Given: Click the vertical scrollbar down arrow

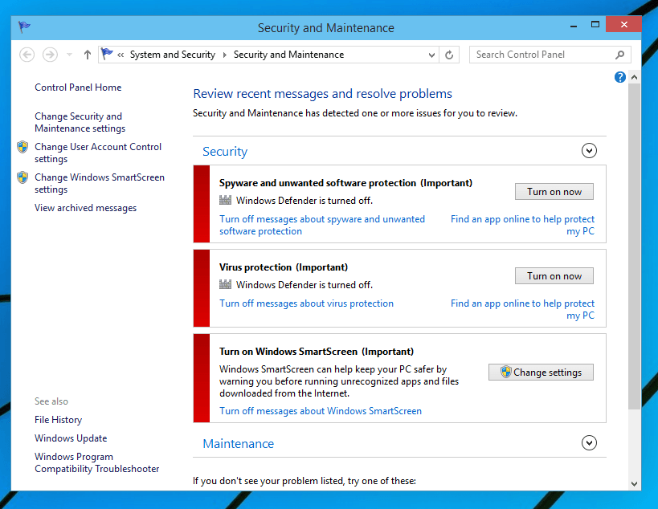Looking at the screenshot, I should click(x=634, y=483).
